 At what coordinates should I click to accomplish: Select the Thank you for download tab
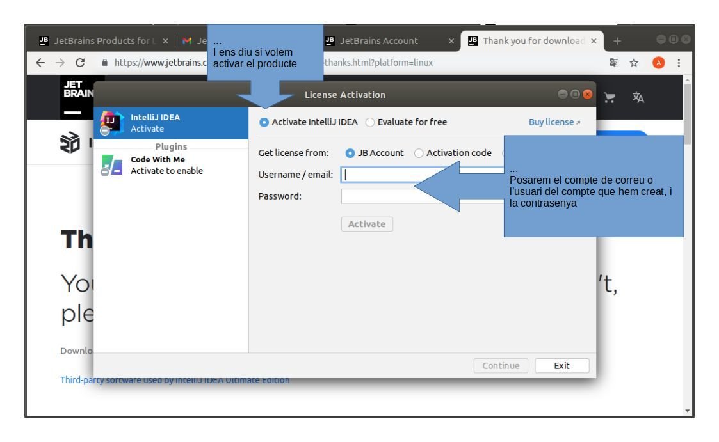[x=532, y=41]
